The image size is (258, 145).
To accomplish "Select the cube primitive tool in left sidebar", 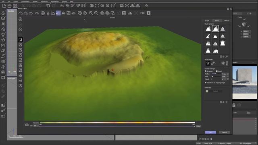I will click(x=3, y=19).
